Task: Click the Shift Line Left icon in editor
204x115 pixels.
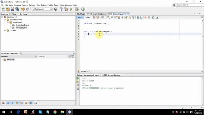Action: (138, 17)
